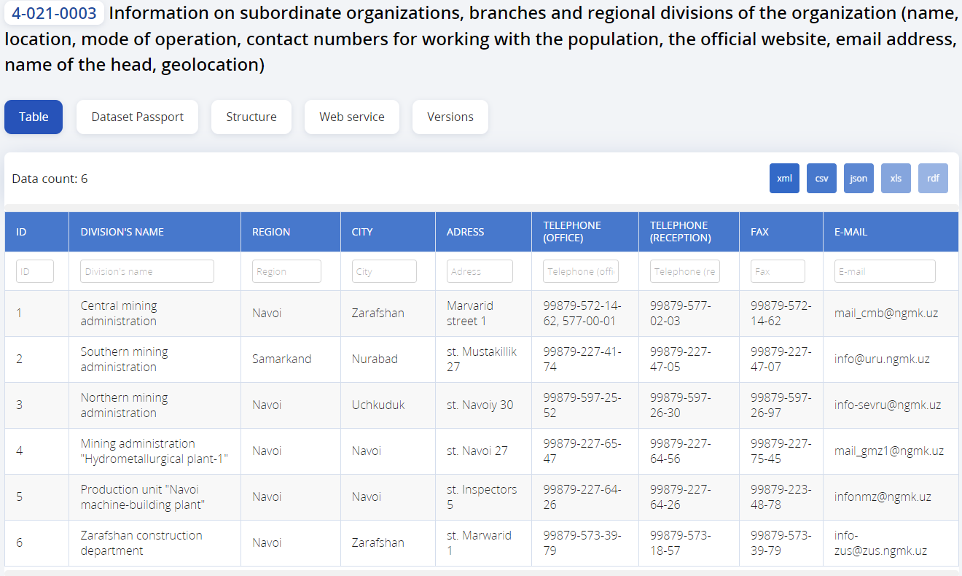Open the Structure tab
962x576 pixels.
tap(251, 117)
